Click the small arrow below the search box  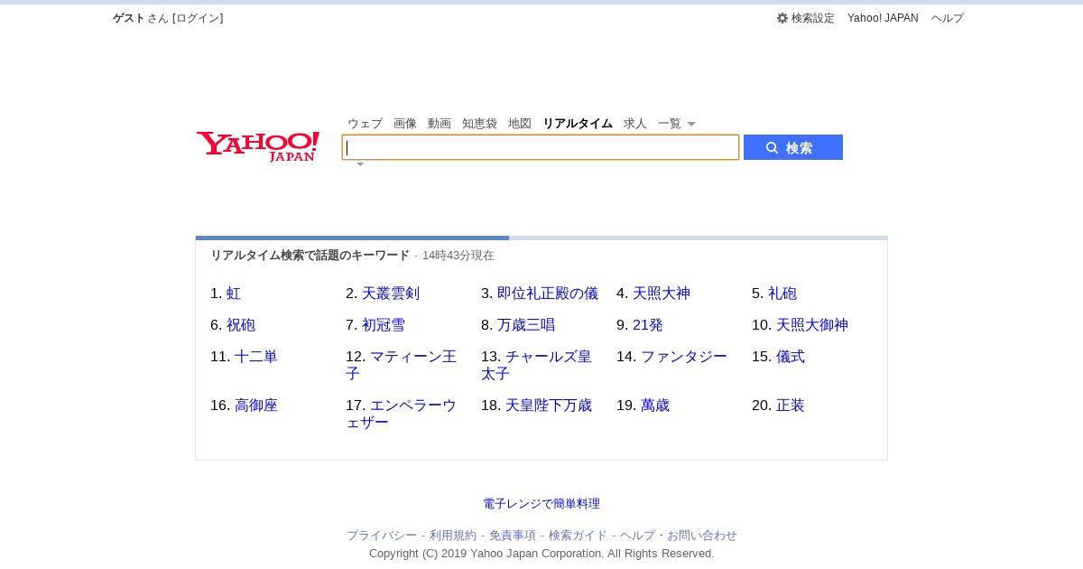(360, 164)
